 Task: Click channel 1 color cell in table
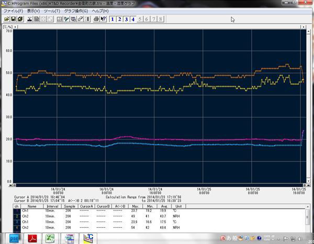(17, 211)
